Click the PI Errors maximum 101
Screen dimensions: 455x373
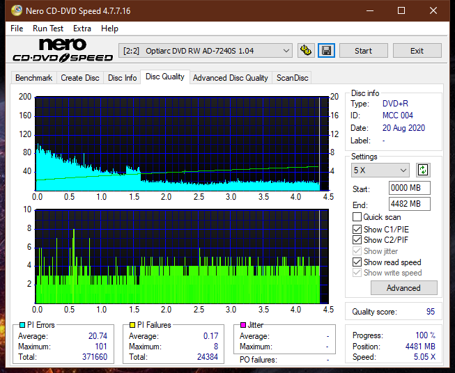(101, 347)
